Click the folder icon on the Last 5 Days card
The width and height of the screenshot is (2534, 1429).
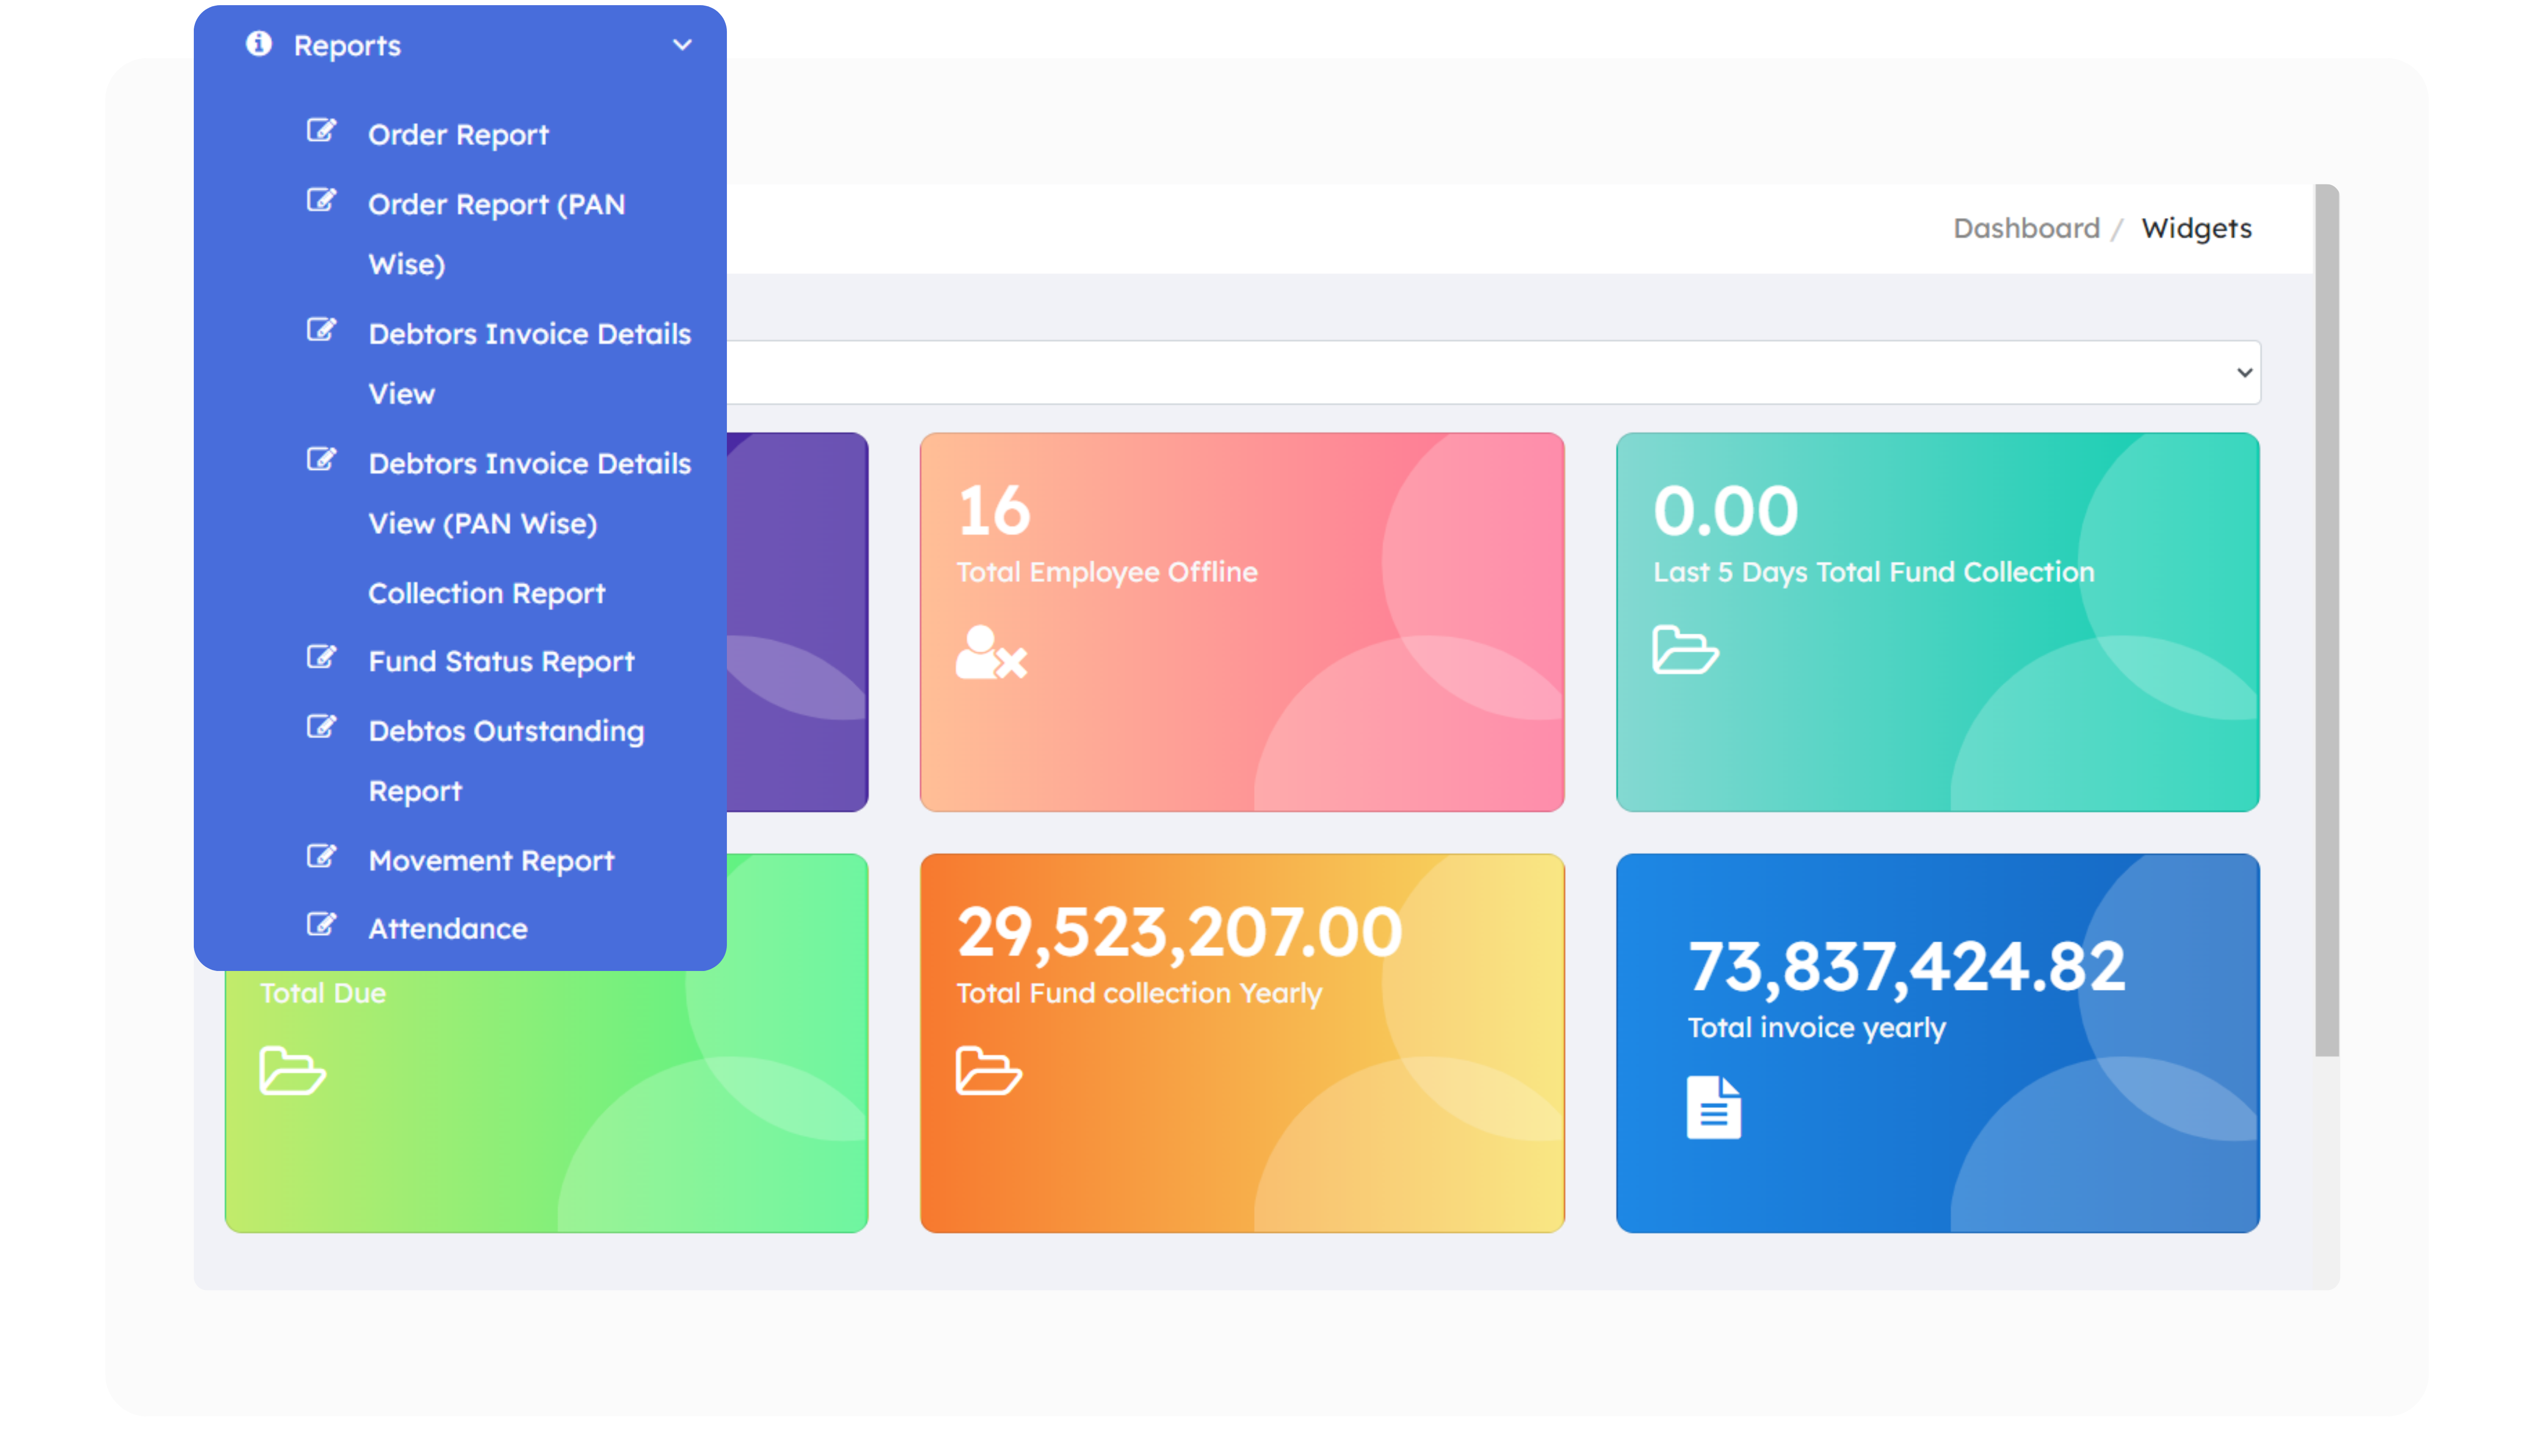tap(1685, 650)
